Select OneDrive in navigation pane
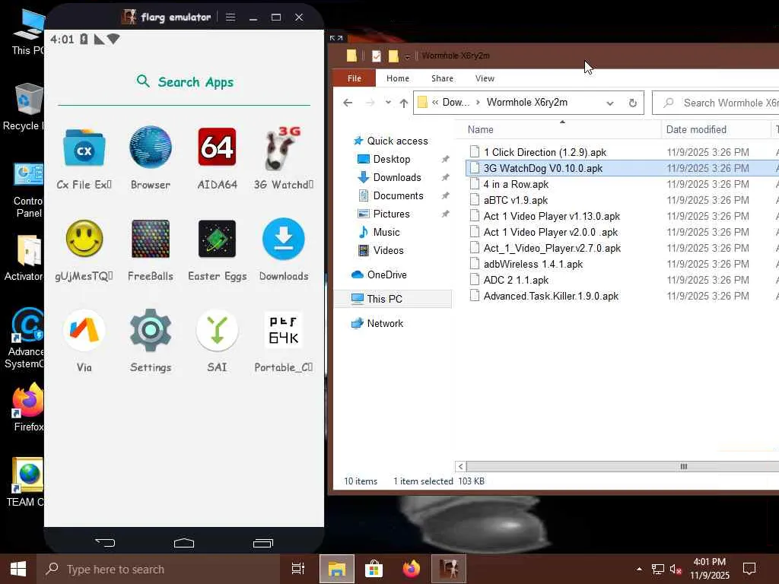The width and height of the screenshot is (779, 584). click(386, 275)
